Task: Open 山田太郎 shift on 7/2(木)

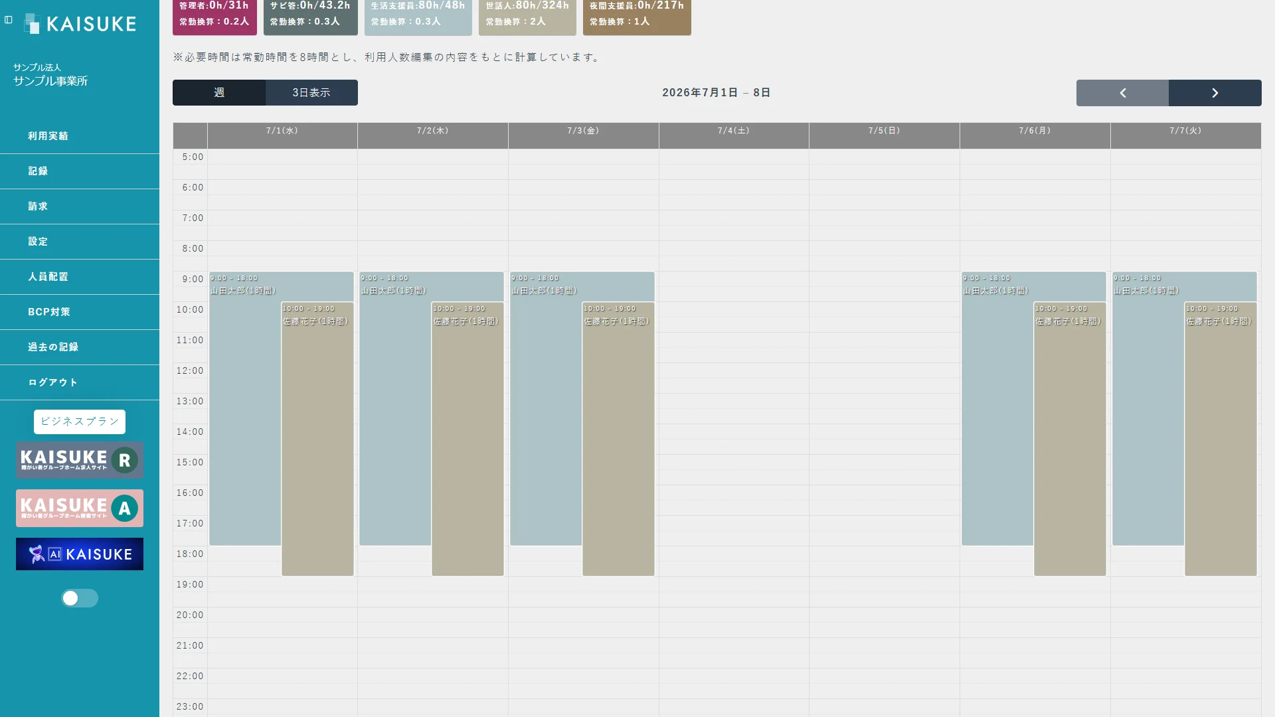Action: coord(395,408)
